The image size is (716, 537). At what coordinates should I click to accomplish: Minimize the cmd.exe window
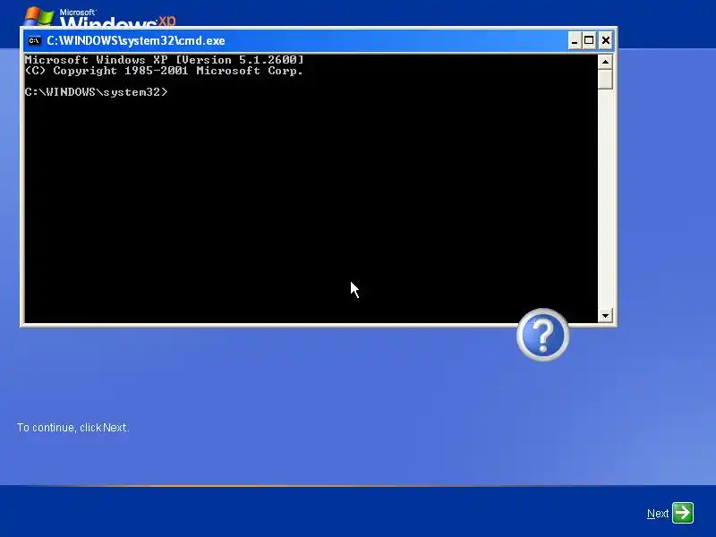click(575, 40)
